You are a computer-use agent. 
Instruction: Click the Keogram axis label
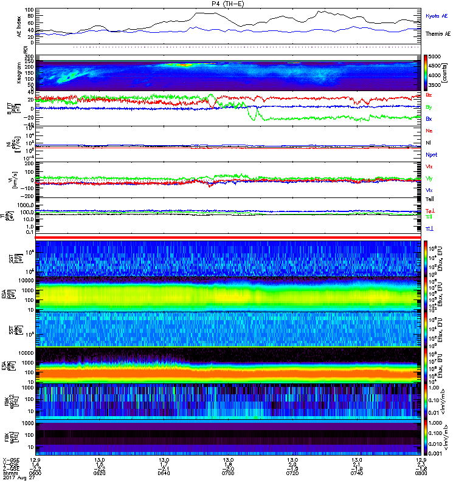(19, 73)
